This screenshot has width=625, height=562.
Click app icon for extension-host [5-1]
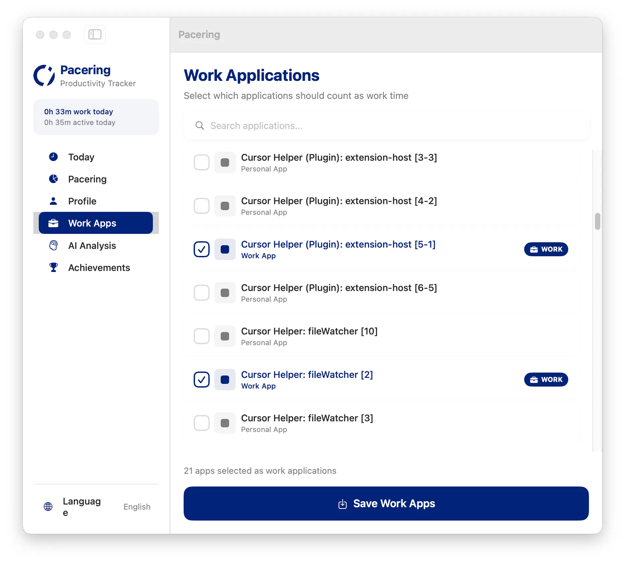pyautogui.click(x=225, y=249)
